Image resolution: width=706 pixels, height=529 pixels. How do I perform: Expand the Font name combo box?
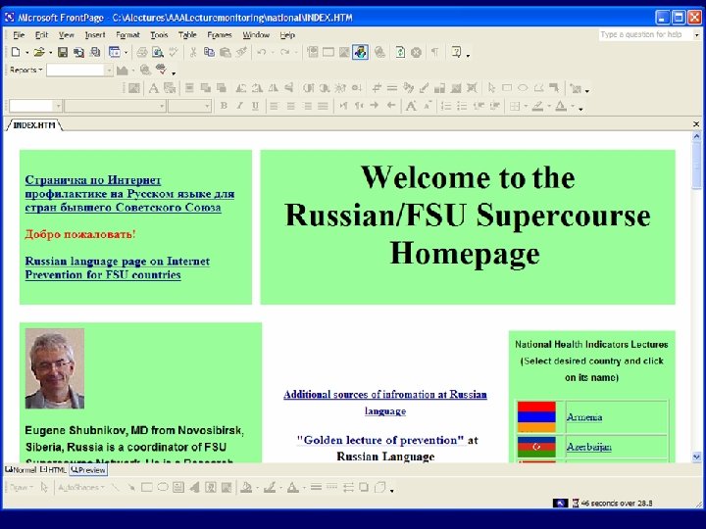point(162,106)
